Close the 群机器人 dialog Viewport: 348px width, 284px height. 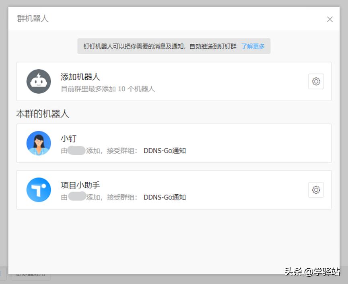tap(329, 19)
